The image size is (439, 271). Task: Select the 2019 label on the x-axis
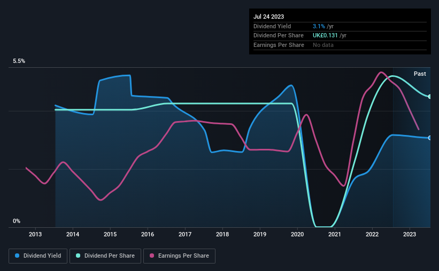(260, 234)
